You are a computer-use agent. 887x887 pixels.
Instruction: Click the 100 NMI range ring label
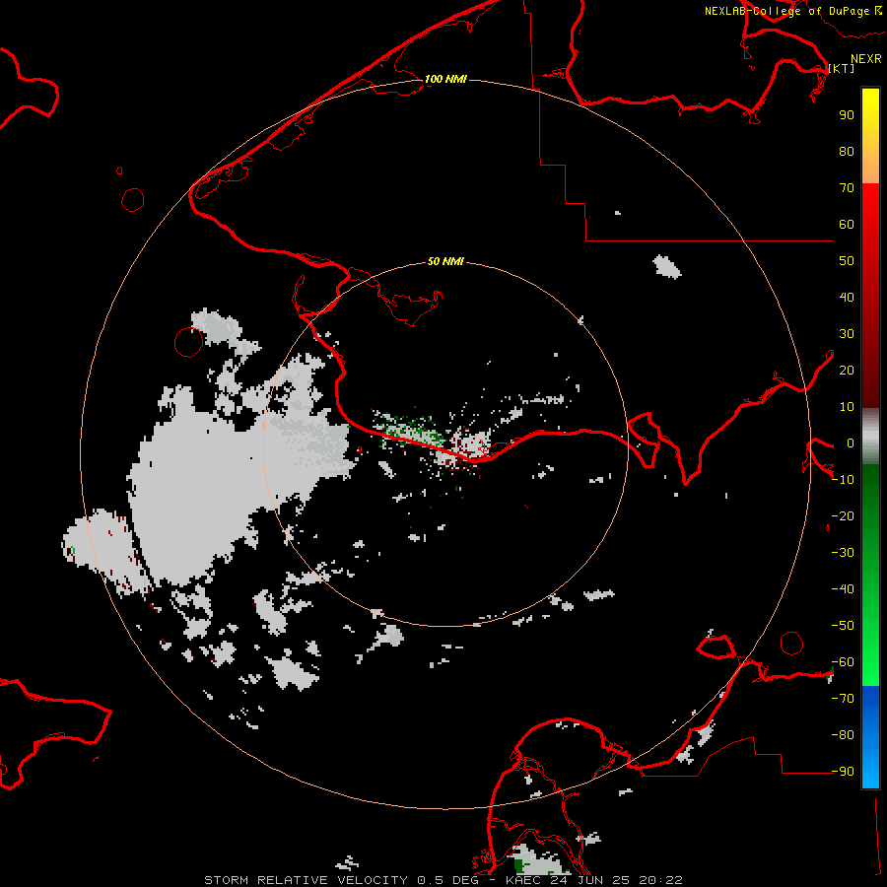click(445, 79)
